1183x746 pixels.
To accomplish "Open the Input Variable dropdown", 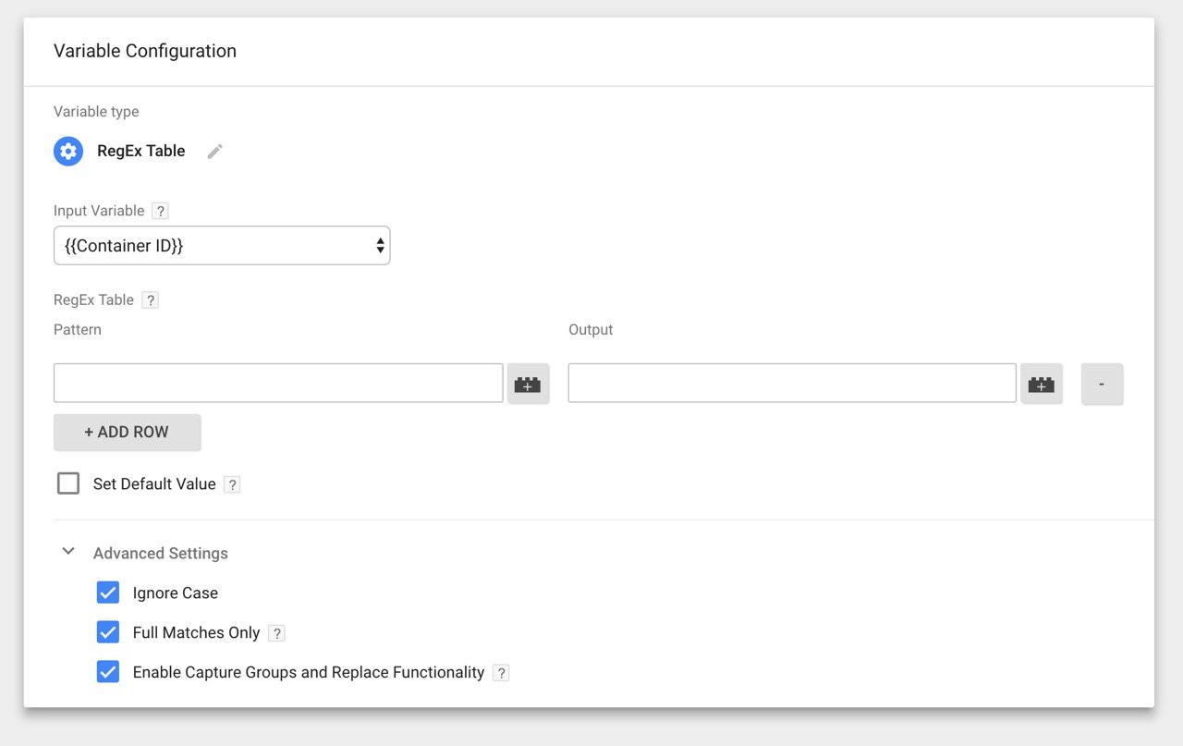I will (222, 246).
